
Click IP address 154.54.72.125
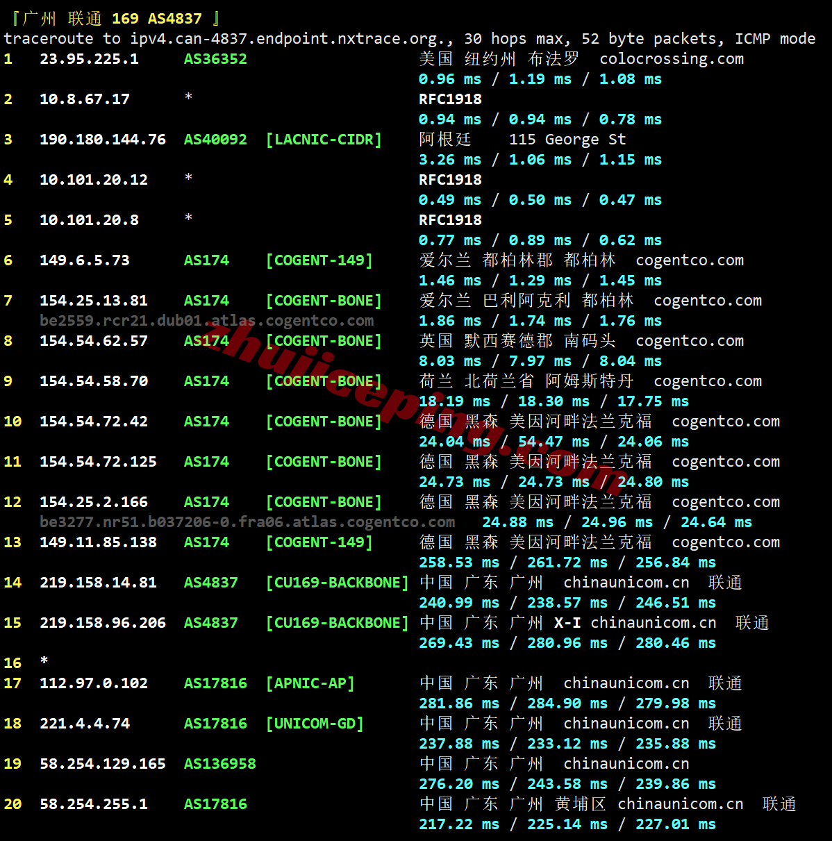[98, 462]
